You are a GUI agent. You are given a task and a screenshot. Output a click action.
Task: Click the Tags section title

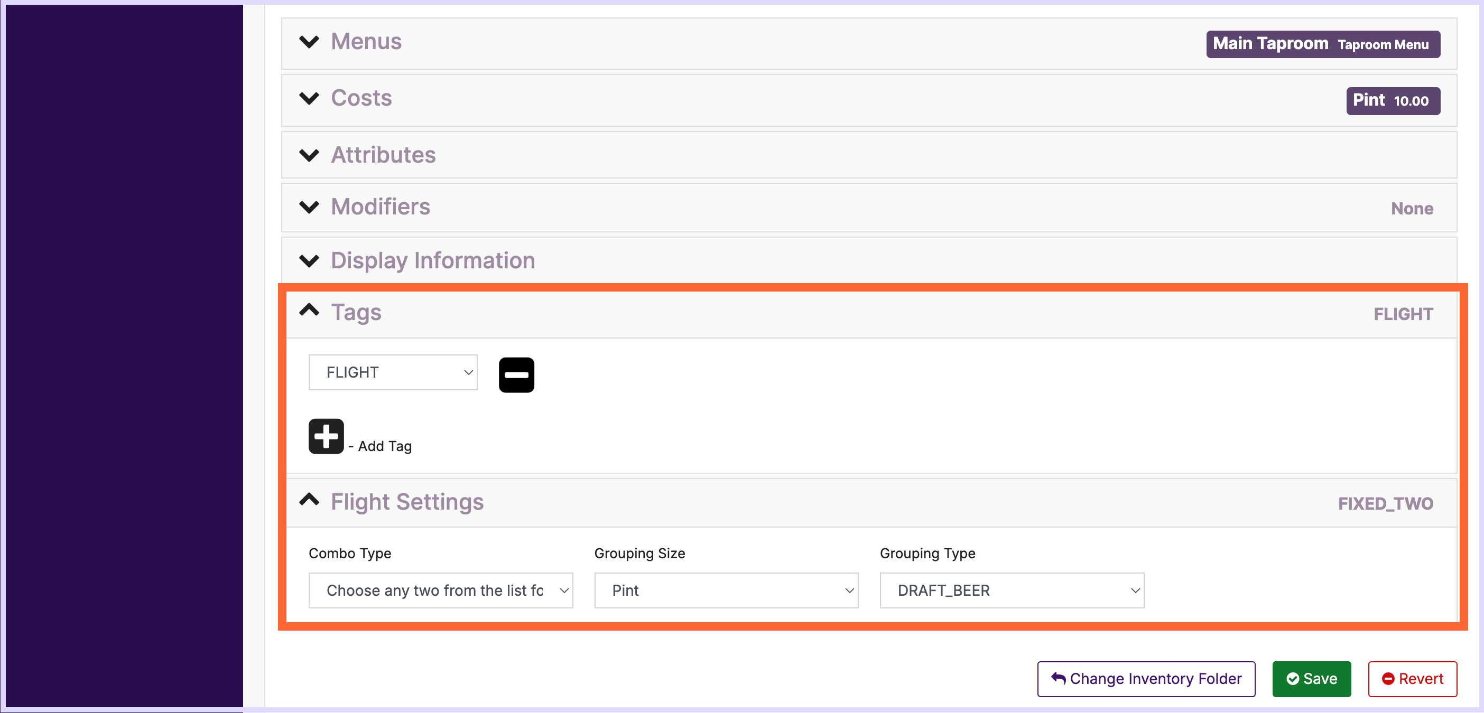tap(356, 312)
